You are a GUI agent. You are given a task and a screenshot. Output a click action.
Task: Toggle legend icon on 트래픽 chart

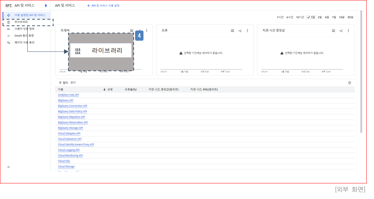click(x=132, y=31)
